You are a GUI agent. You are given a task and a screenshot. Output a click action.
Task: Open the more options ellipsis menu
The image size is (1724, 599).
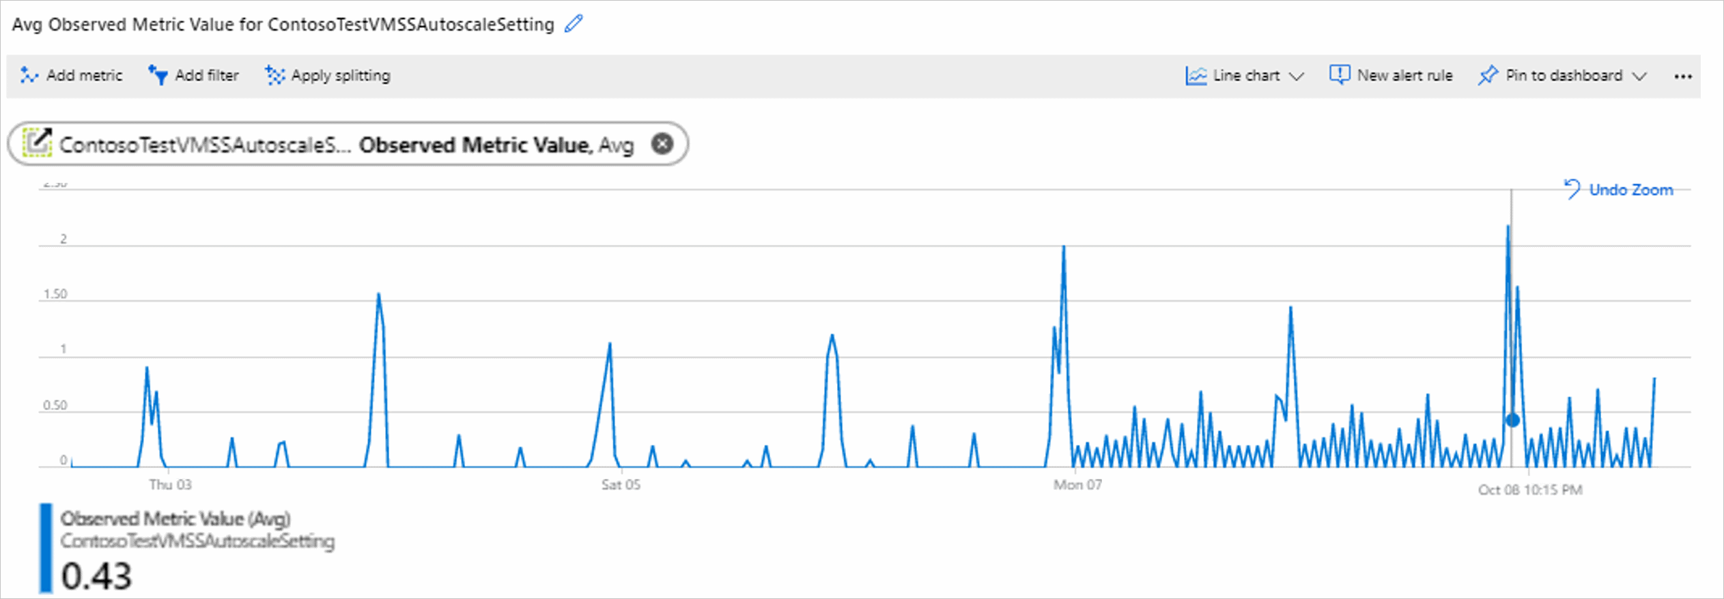pyautogui.click(x=1683, y=76)
